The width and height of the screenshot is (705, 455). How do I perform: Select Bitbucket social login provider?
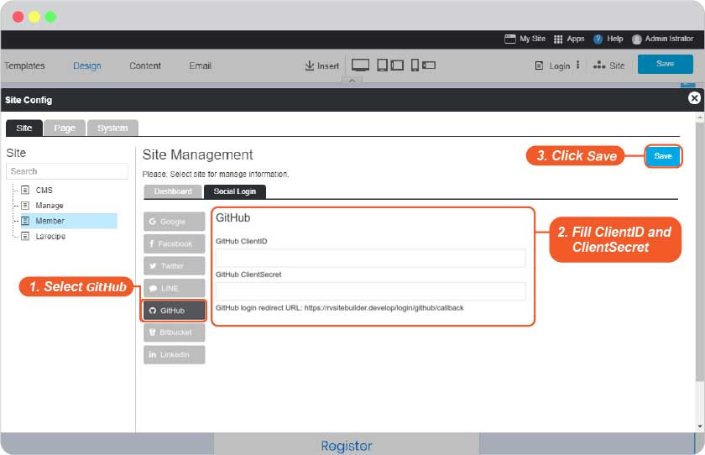click(x=174, y=332)
